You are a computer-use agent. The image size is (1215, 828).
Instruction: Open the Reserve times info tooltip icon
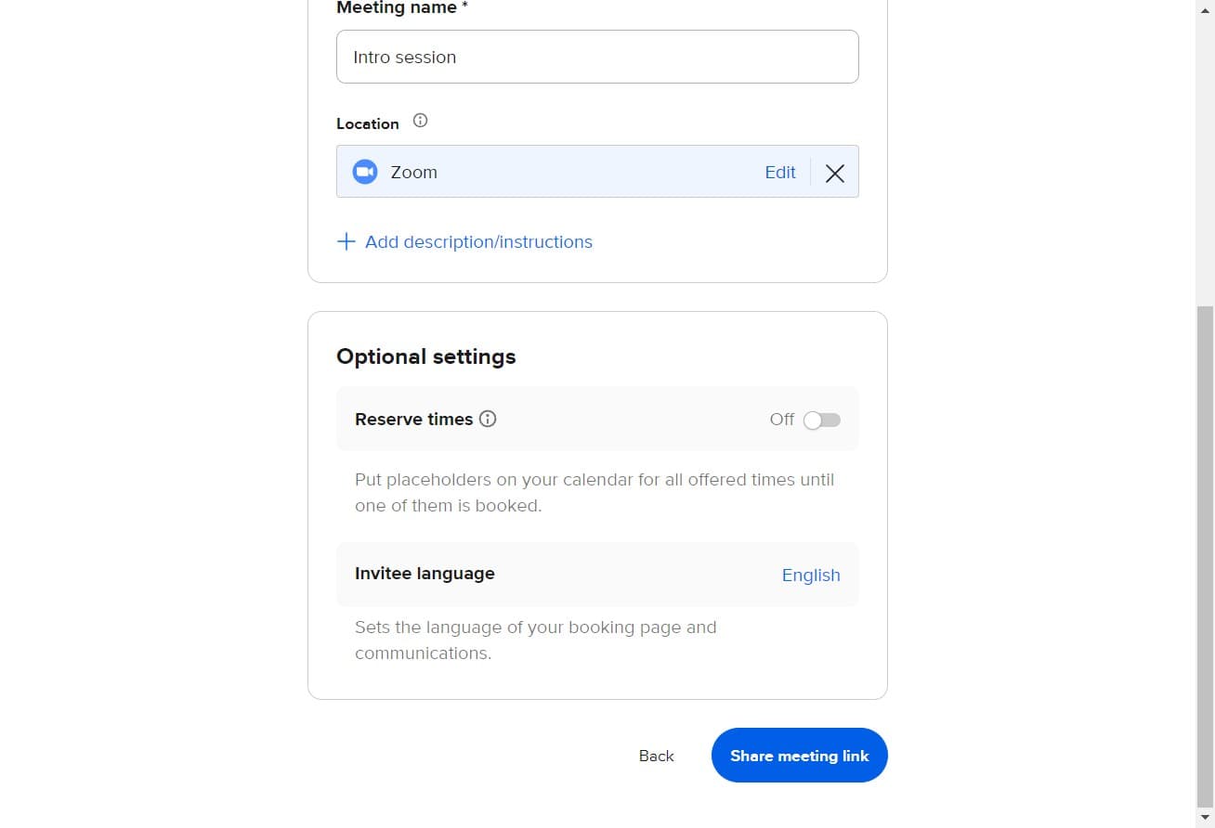[488, 419]
